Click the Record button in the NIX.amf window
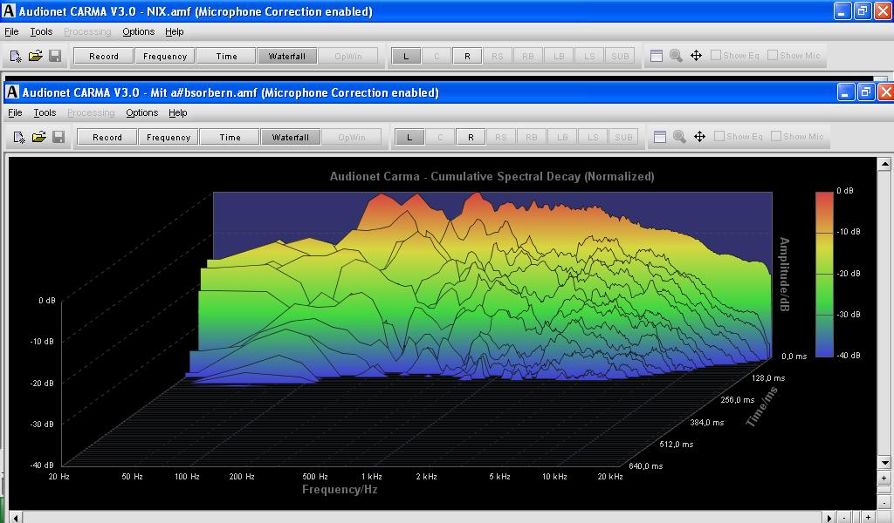This screenshot has height=523, width=894. coord(104,57)
